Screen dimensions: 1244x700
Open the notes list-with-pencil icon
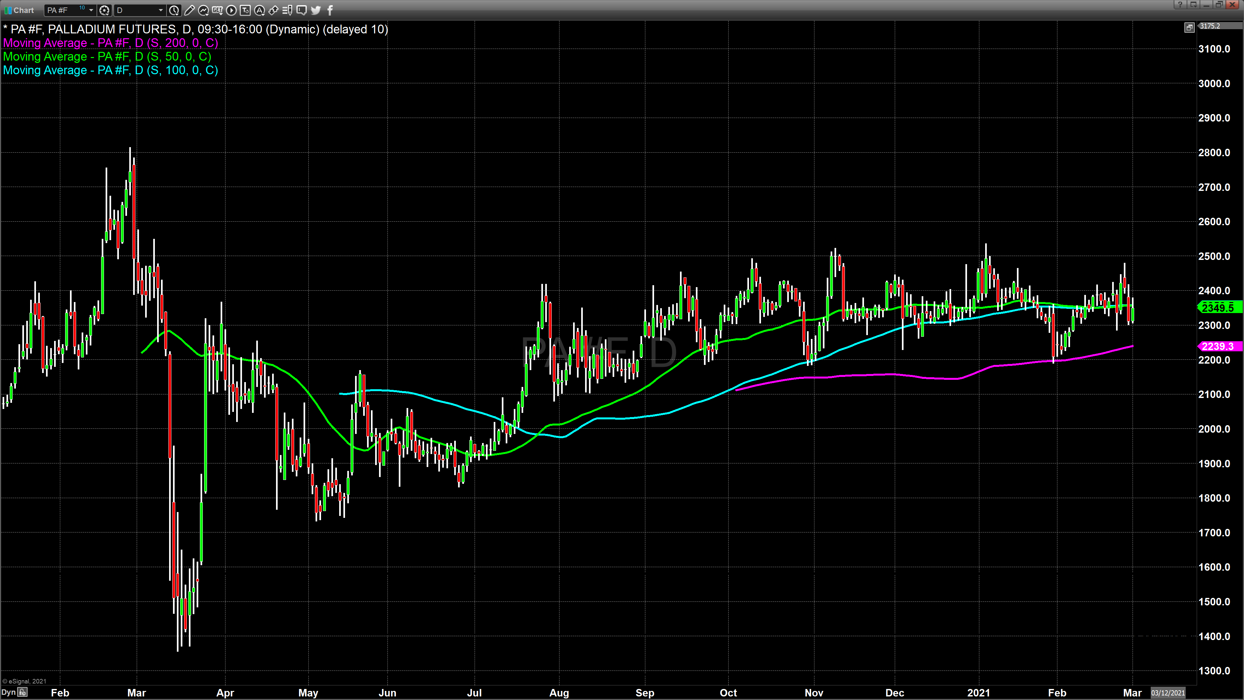pos(287,10)
